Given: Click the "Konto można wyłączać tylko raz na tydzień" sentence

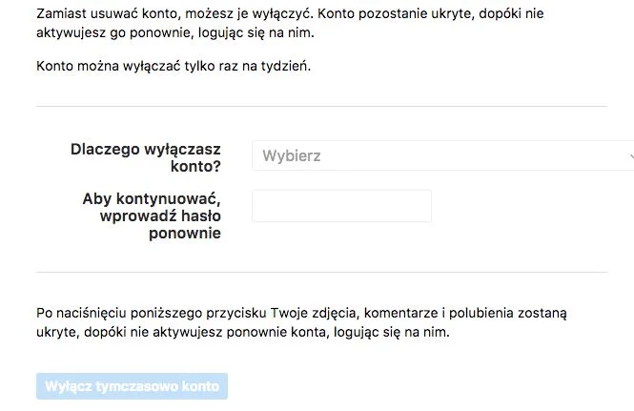Looking at the screenshot, I should tap(174, 66).
